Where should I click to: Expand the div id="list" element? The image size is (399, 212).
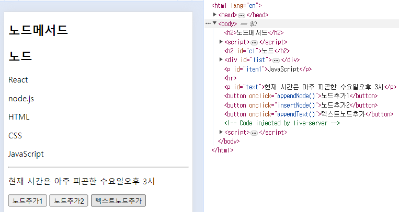tap(221, 60)
